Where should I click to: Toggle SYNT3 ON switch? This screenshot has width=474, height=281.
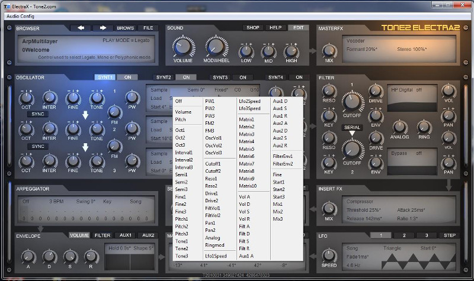pos(243,77)
